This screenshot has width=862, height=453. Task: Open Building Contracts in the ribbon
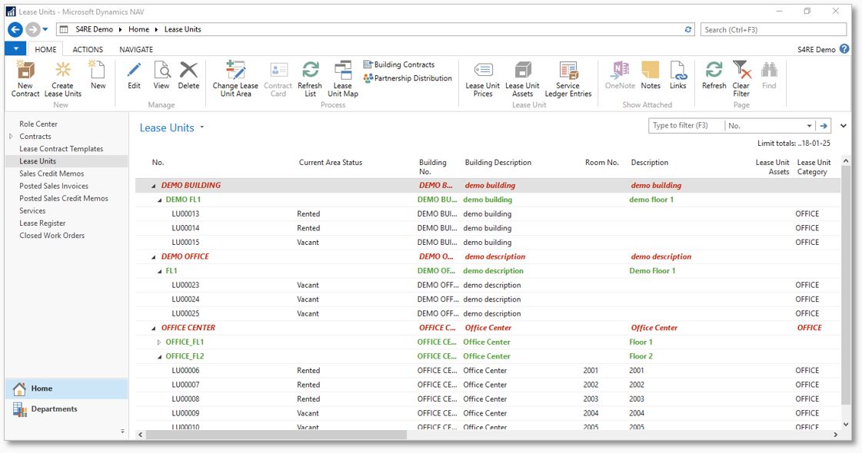click(398, 64)
